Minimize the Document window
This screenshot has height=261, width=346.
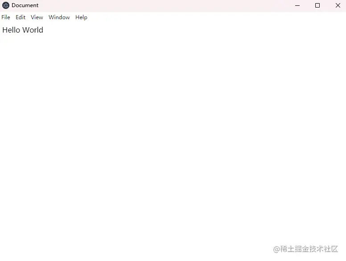[297, 5]
